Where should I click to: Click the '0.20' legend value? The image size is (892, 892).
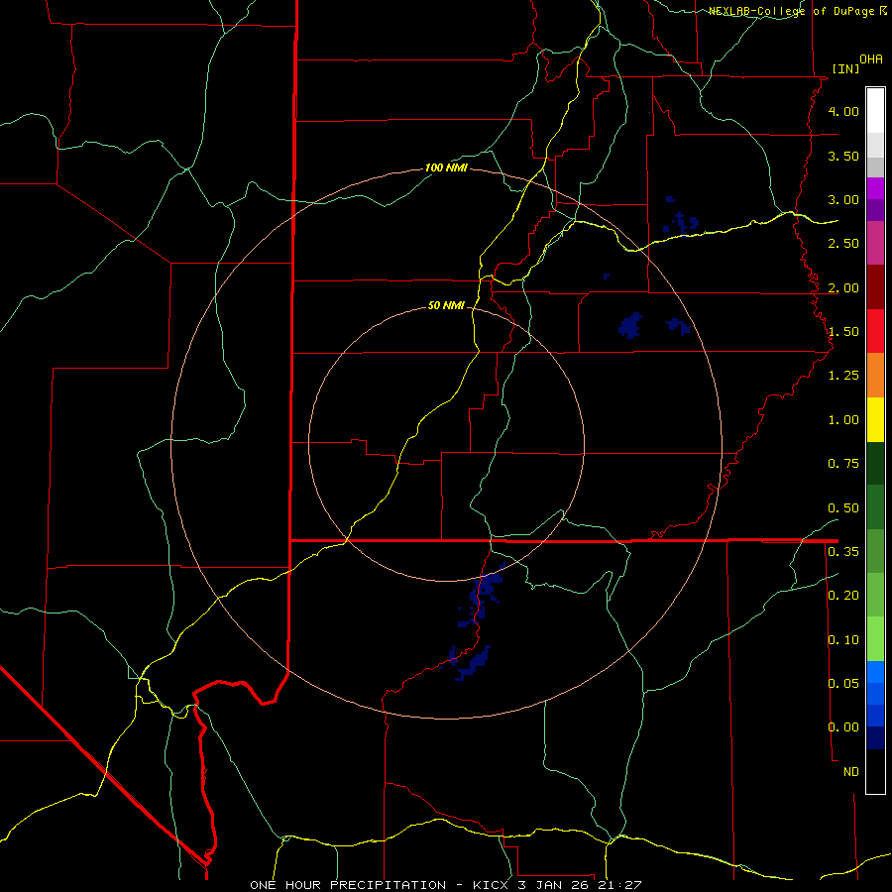coord(843,596)
